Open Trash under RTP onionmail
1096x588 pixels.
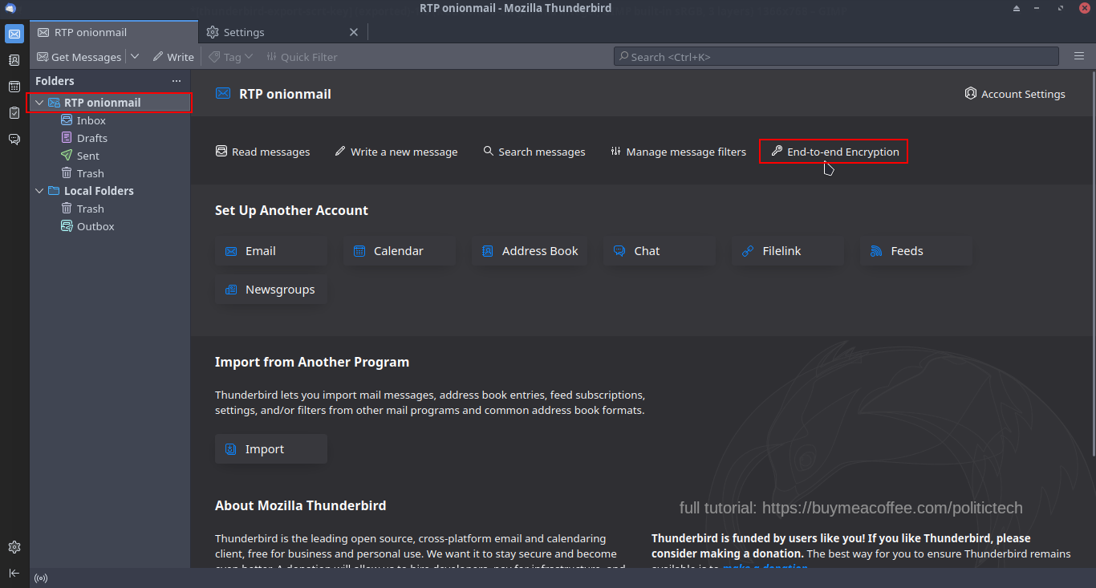tap(110, 173)
